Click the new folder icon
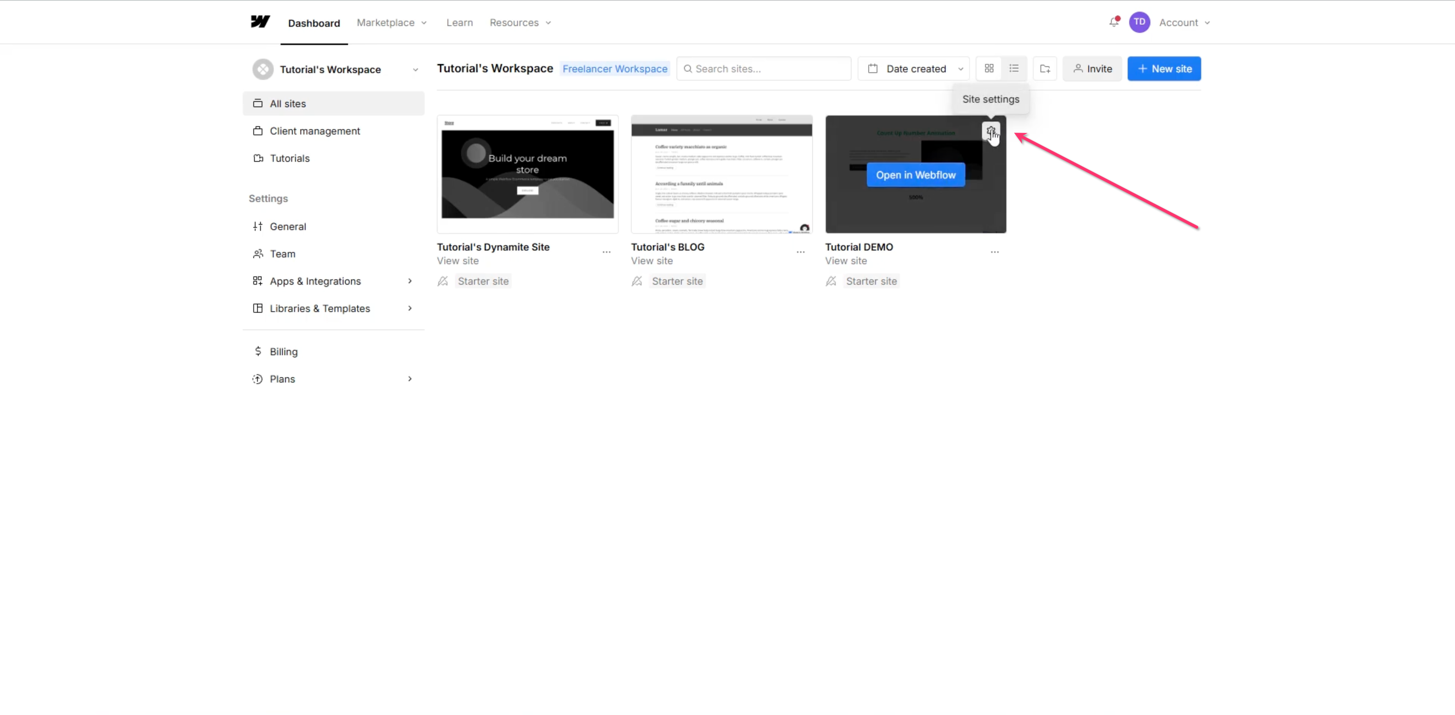 pos(1044,69)
